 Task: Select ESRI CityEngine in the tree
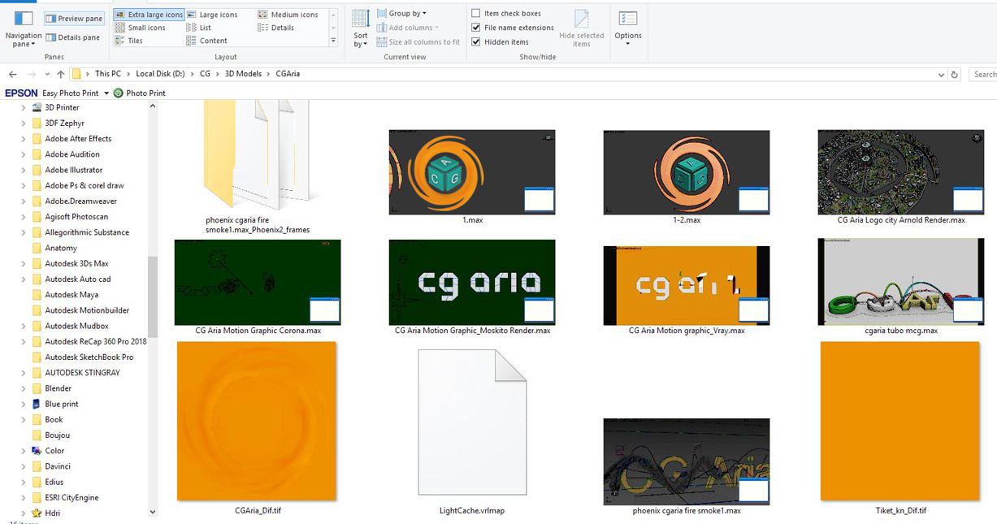[x=71, y=498]
